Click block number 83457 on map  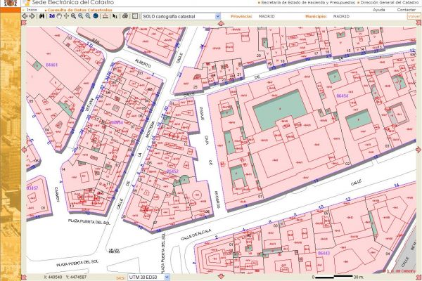pyautogui.click(x=32, y=188)
